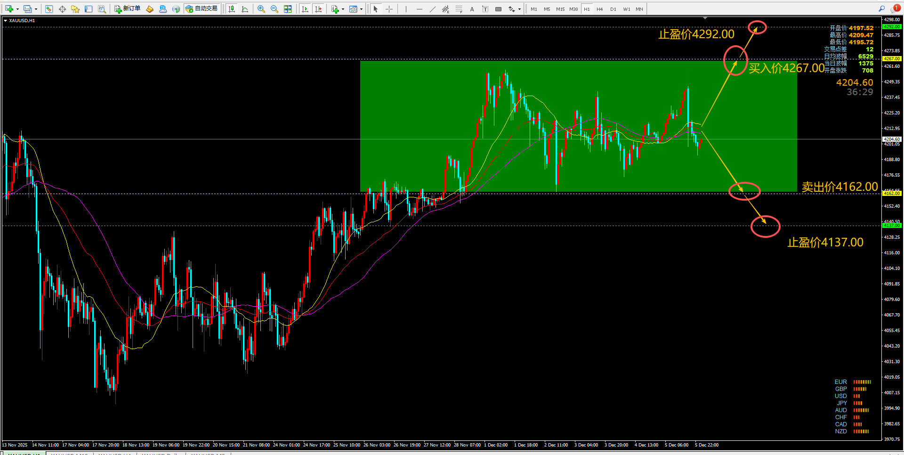Open the indicators list dropdown arrow
This screenshot has height=455, width=904.
pos(343,9)
